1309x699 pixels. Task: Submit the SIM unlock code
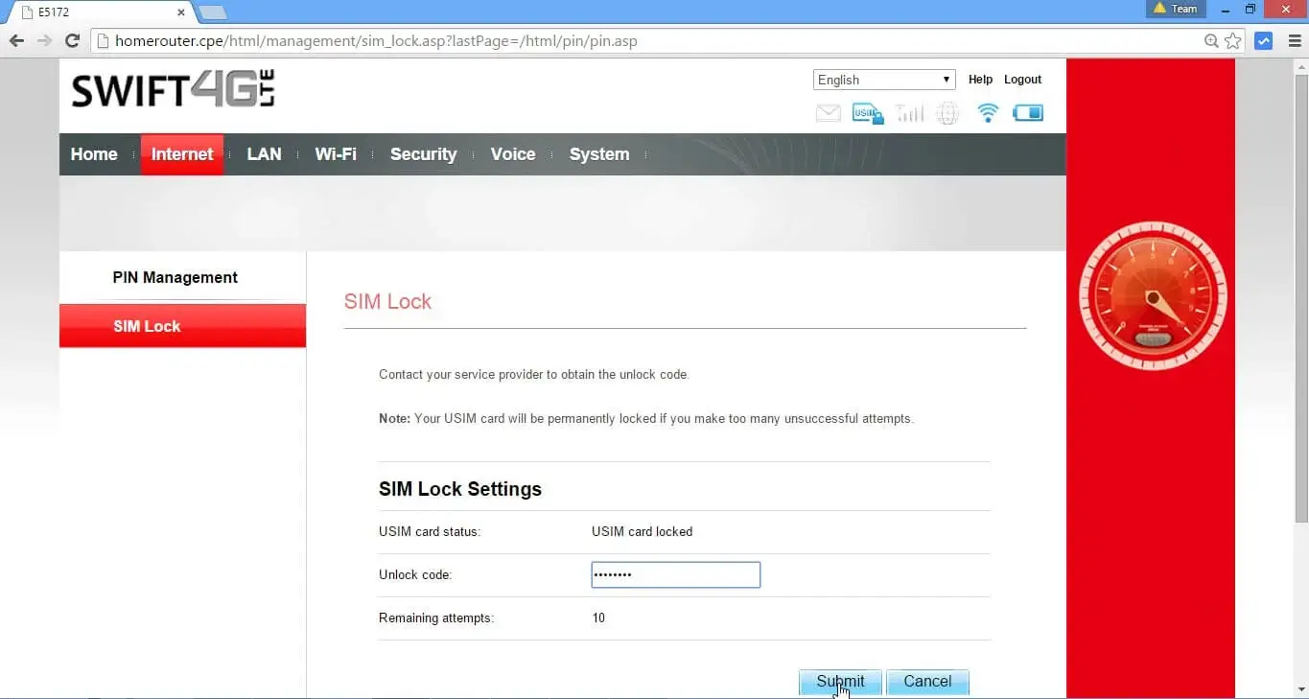click(839, 681)
